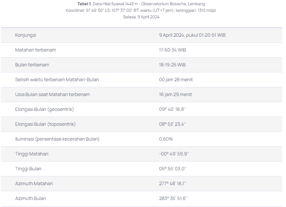Click the date text 'Selasa, 9 April 2024'
The image size is (286, 207).
[x=141, y=17]
